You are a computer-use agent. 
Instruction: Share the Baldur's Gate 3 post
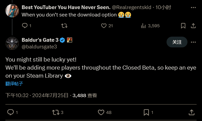coord(192,112)
